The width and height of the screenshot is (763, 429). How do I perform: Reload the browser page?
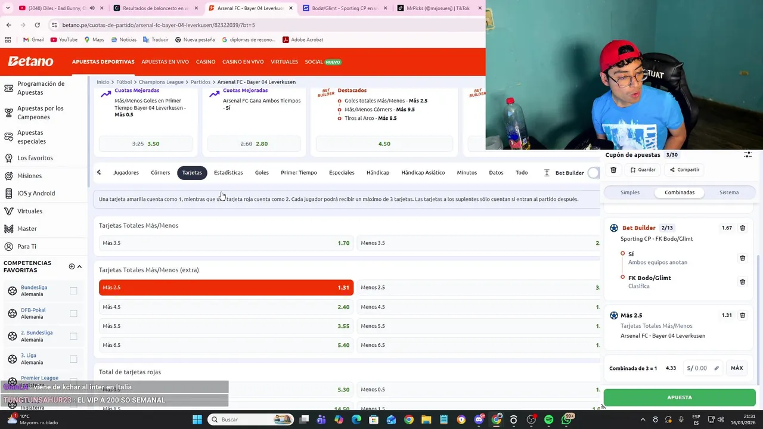(x=37, y=25)
